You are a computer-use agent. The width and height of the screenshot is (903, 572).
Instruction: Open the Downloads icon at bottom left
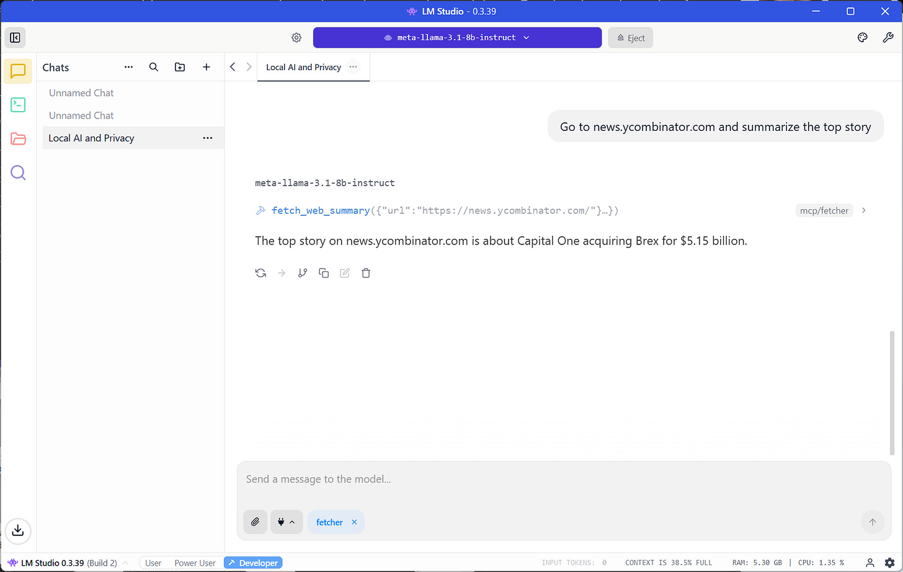point(18,530)
